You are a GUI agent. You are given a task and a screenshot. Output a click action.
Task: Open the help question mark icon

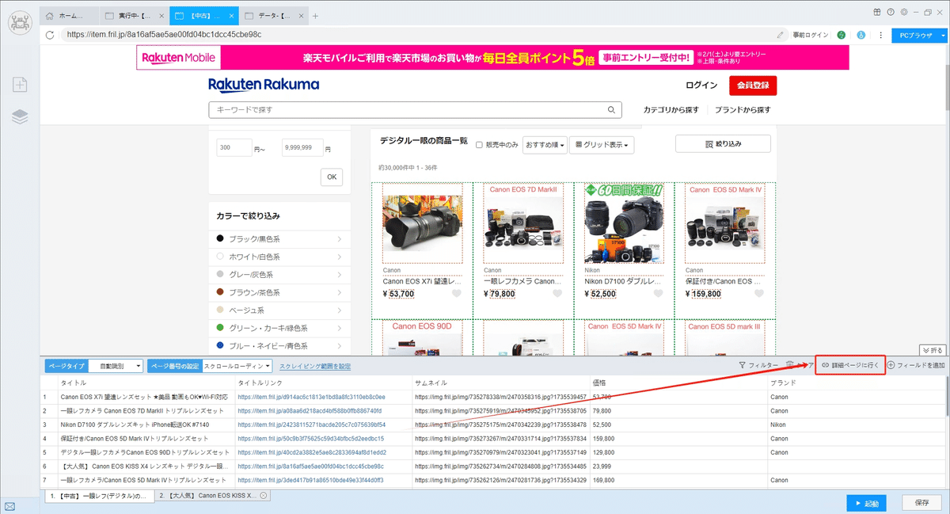(891, 12)
